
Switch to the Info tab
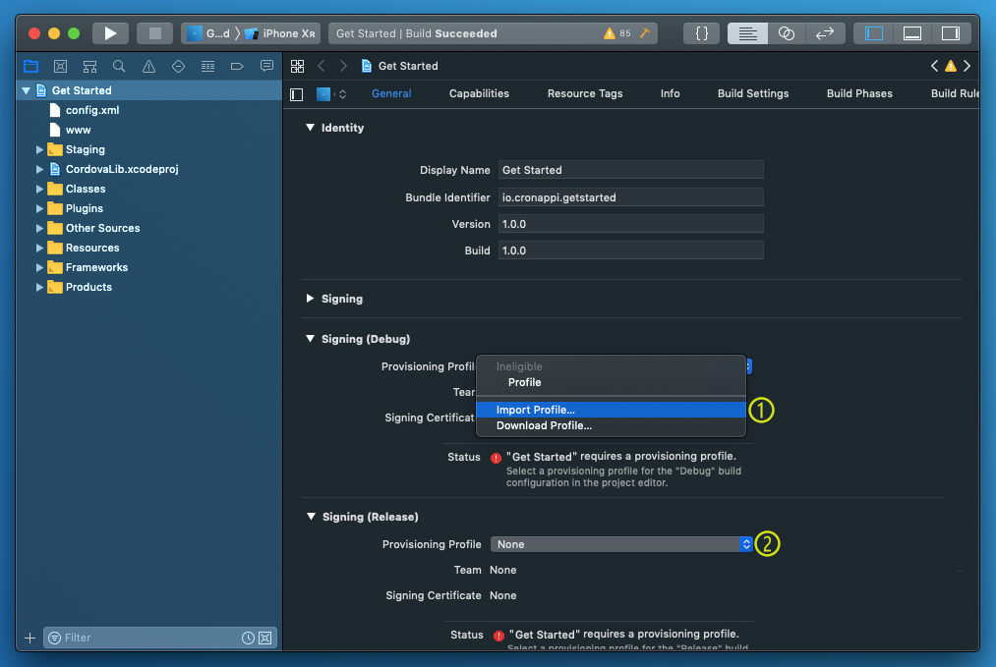[670, 94]
